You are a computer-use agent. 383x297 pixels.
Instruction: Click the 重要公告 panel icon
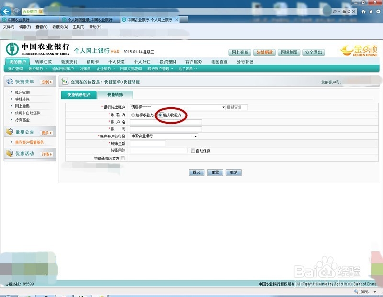(10, 132)
